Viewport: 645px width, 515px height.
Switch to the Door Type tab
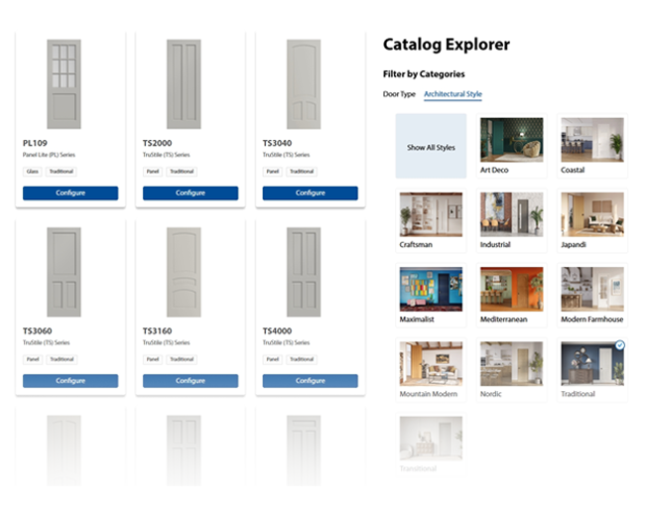pyautogui.click(x=399, y=94)
